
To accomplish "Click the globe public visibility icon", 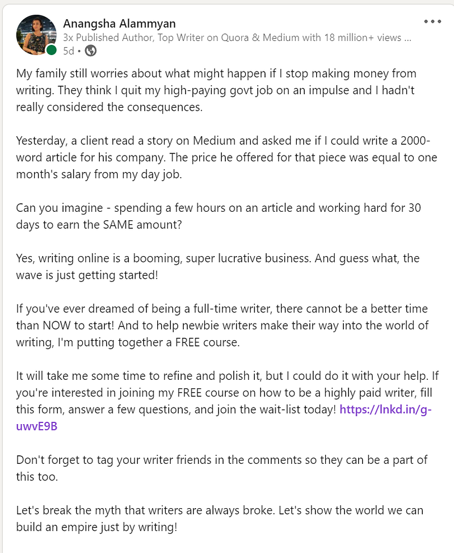I will coord(90,51).
